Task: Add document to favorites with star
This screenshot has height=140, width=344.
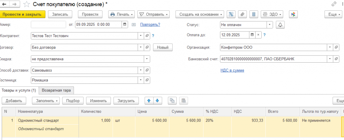Action: 27,4
